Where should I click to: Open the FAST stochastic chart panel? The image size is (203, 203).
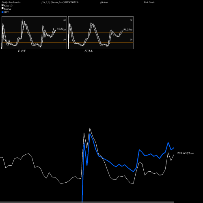[34, 32]
